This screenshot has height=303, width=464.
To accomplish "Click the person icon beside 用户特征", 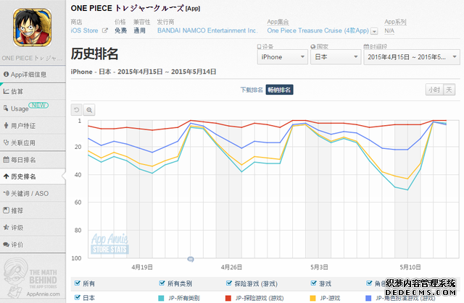I will (x=6, y=126).
